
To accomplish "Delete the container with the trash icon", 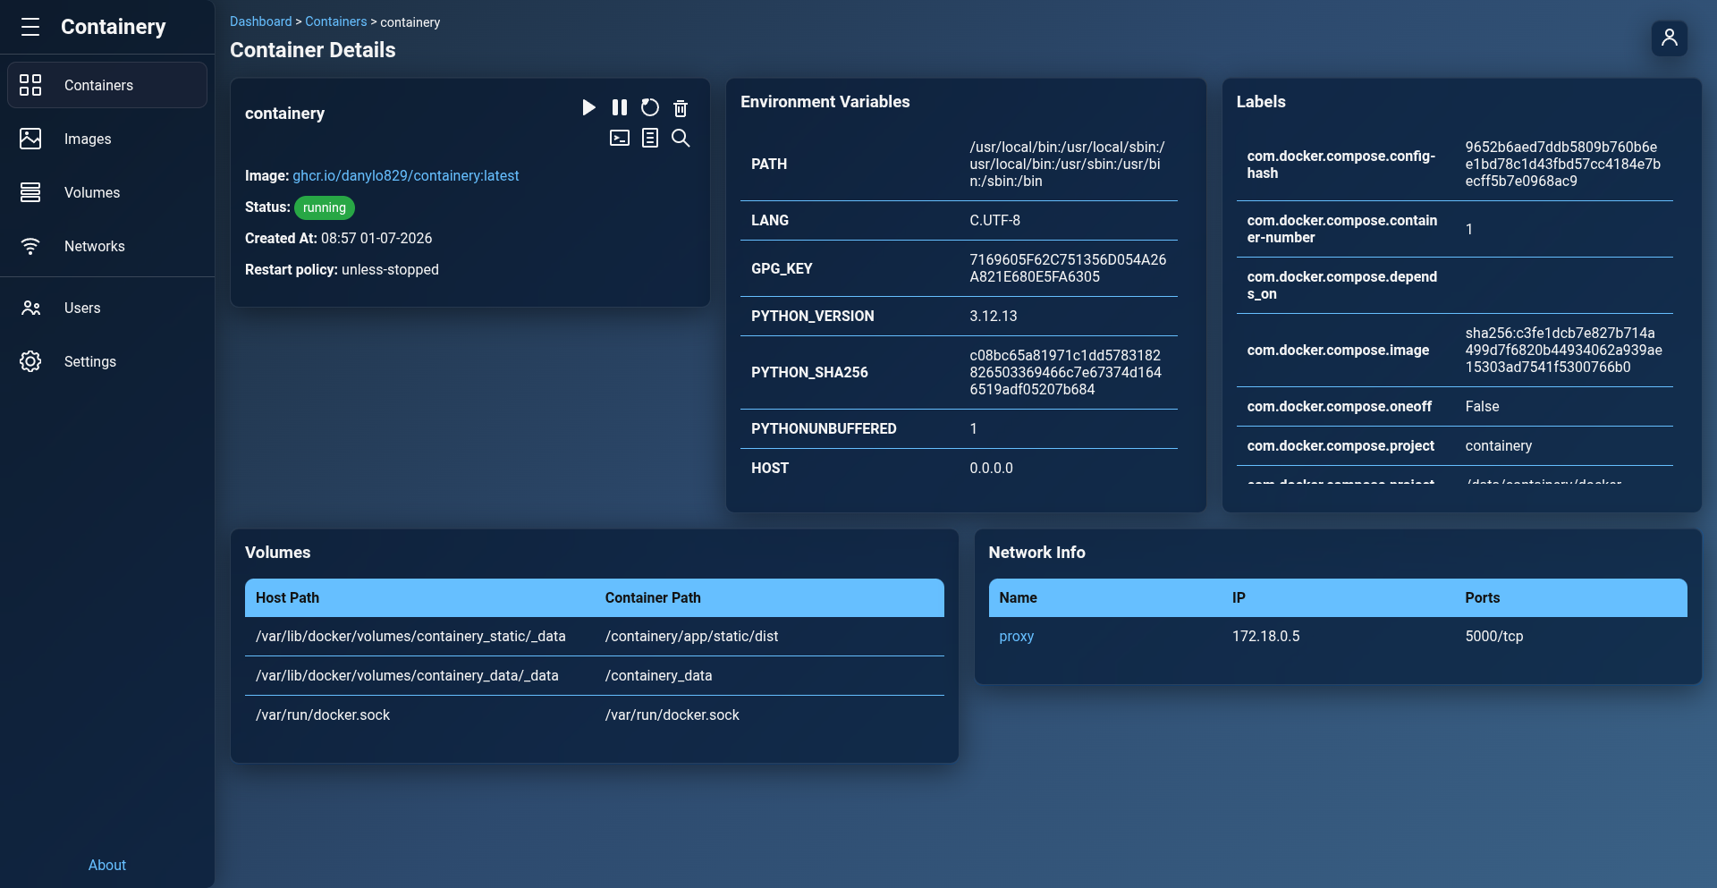I will point(681,108).
